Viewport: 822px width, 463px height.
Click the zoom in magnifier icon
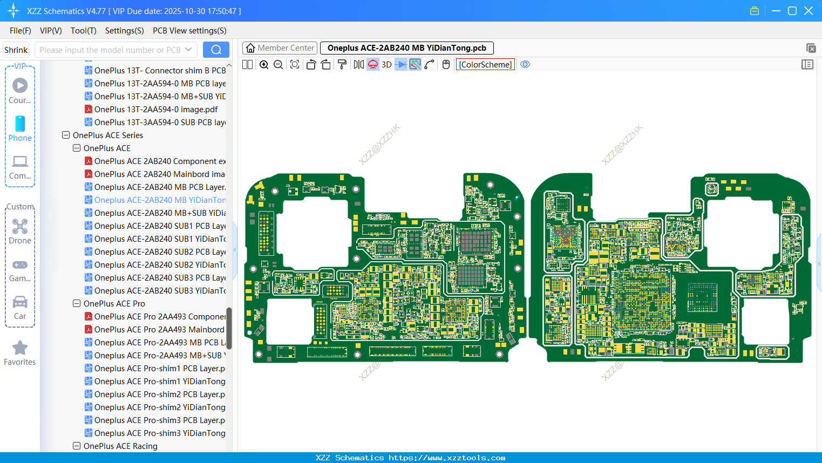264,65
